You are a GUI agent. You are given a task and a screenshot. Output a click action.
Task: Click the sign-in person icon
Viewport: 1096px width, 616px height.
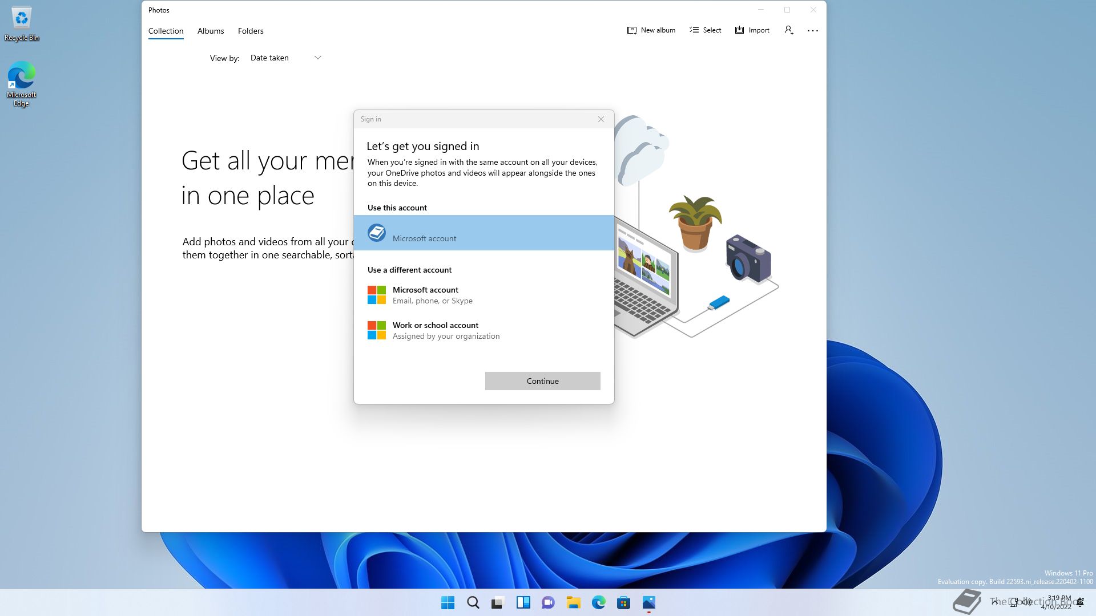[x=789, y=30]
